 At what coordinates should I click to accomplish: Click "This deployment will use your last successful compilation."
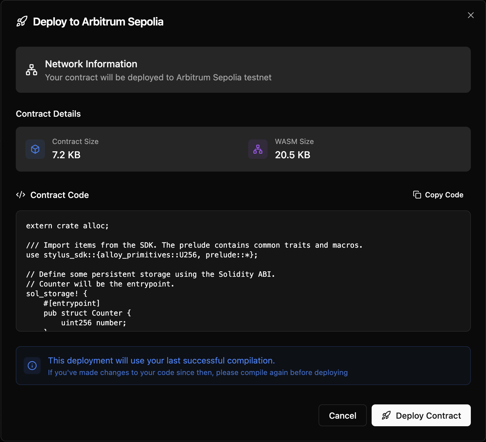(x=161, y=360)
